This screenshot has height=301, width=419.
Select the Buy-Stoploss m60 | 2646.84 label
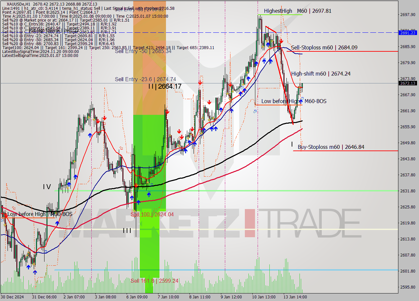331,147
